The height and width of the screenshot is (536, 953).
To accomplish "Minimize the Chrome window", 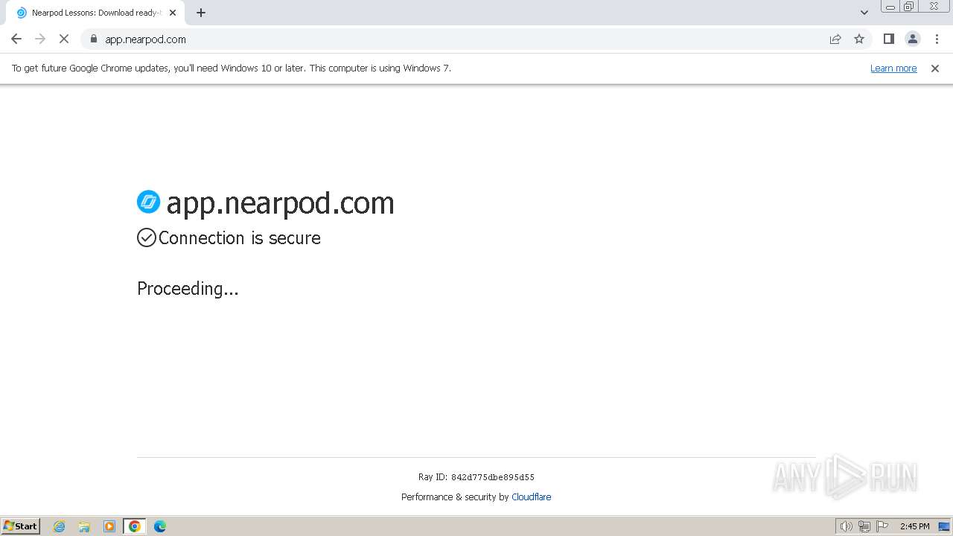I will [x=890, y=7].
